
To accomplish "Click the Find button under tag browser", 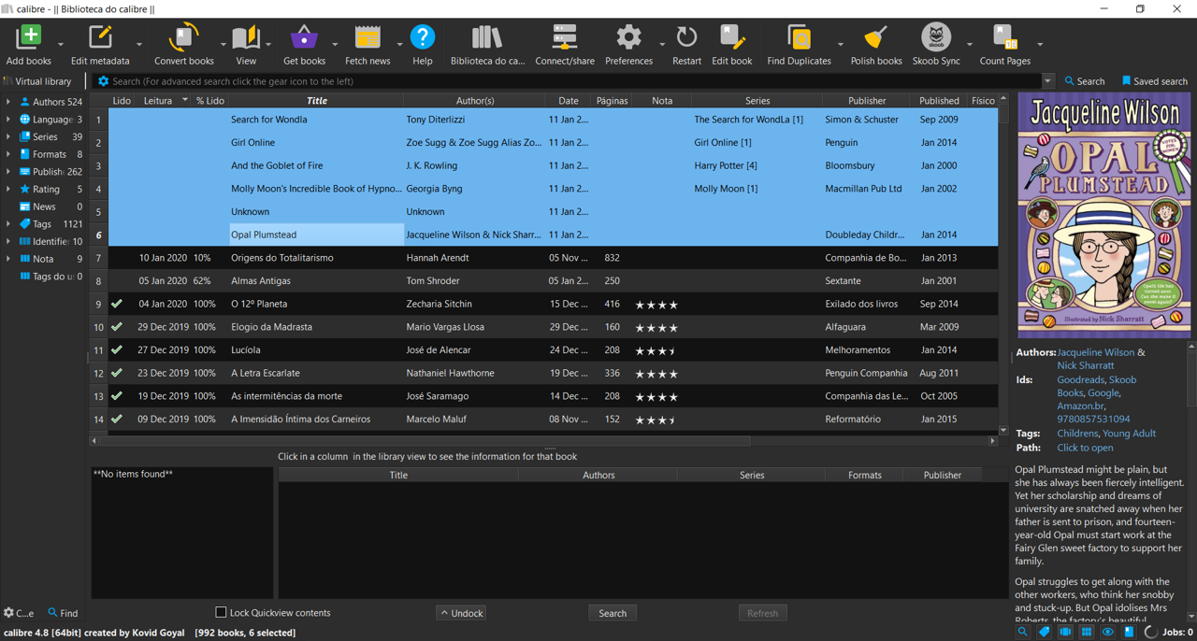I will pos(63,613).
